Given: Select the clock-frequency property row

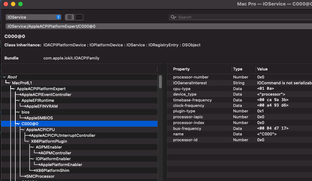Looking at the screenshot, I should pyautogui.click(x=239, y=105).
